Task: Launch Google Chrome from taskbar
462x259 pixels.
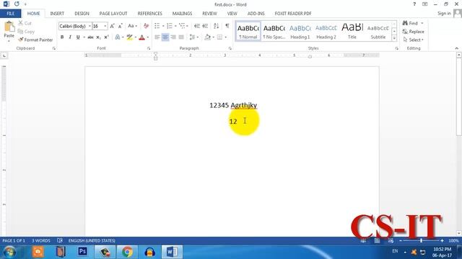Action: coord(127,252)
